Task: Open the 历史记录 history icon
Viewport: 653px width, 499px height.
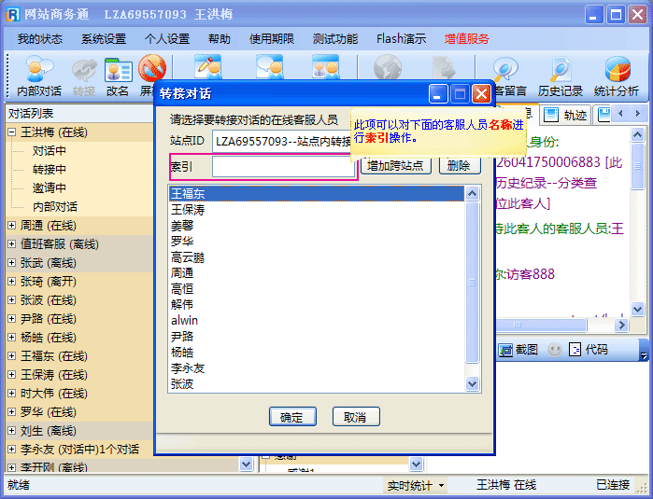Action: click(561, 75)
